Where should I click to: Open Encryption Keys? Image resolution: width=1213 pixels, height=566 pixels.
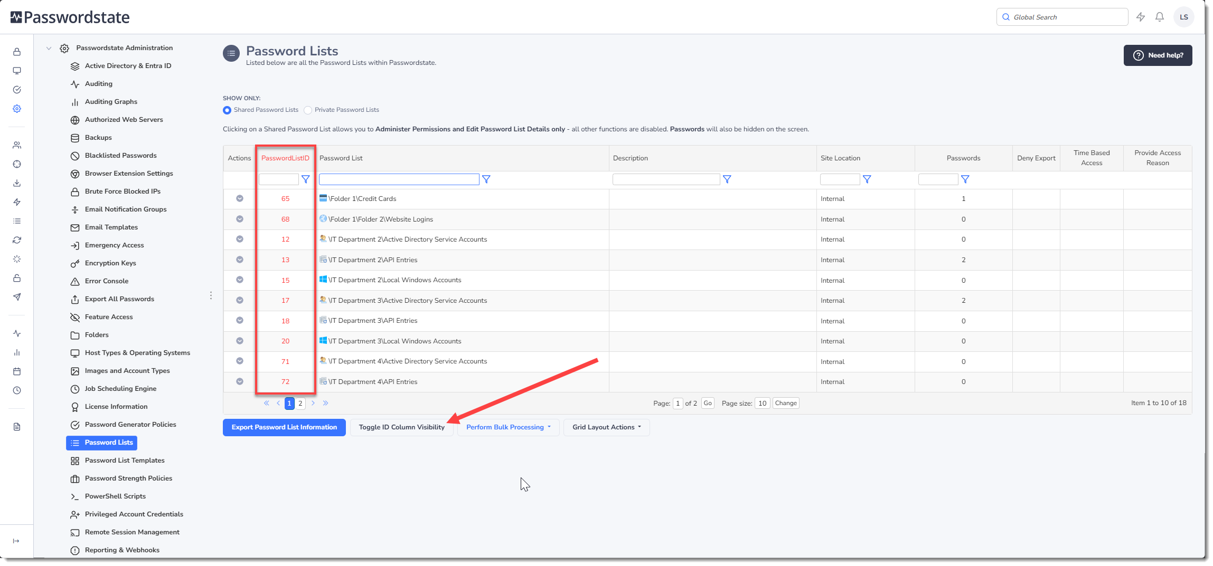tap(110, 263)
